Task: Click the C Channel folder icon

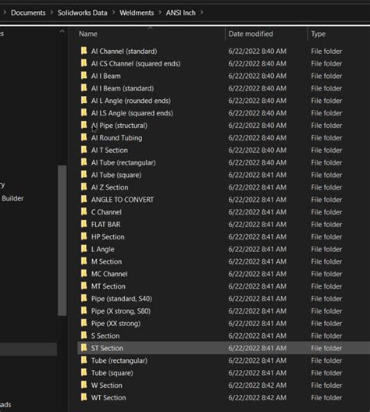Action: pyautogui.click(x=84, y=211)
